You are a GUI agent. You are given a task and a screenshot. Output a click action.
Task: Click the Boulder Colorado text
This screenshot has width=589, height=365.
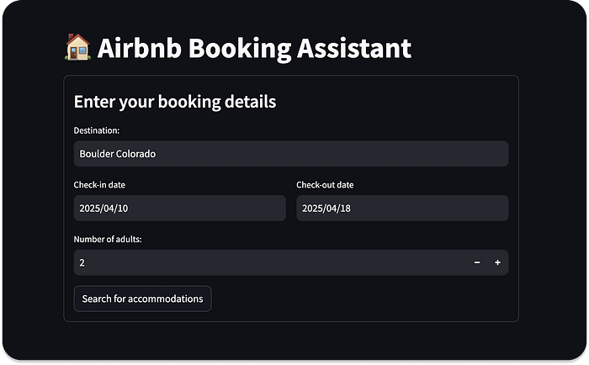click(118, 154)
